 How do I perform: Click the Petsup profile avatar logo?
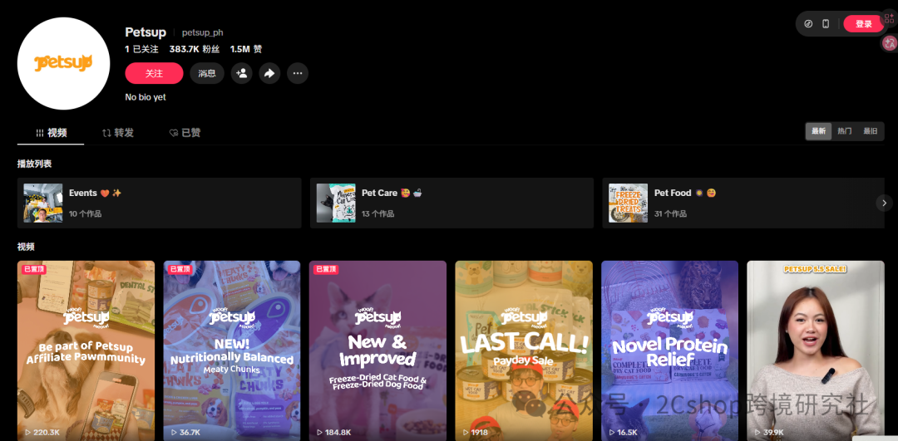[x=63, y=63]
